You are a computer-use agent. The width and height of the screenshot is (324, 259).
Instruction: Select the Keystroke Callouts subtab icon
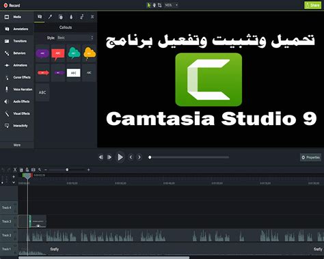(x=92, y=17)
